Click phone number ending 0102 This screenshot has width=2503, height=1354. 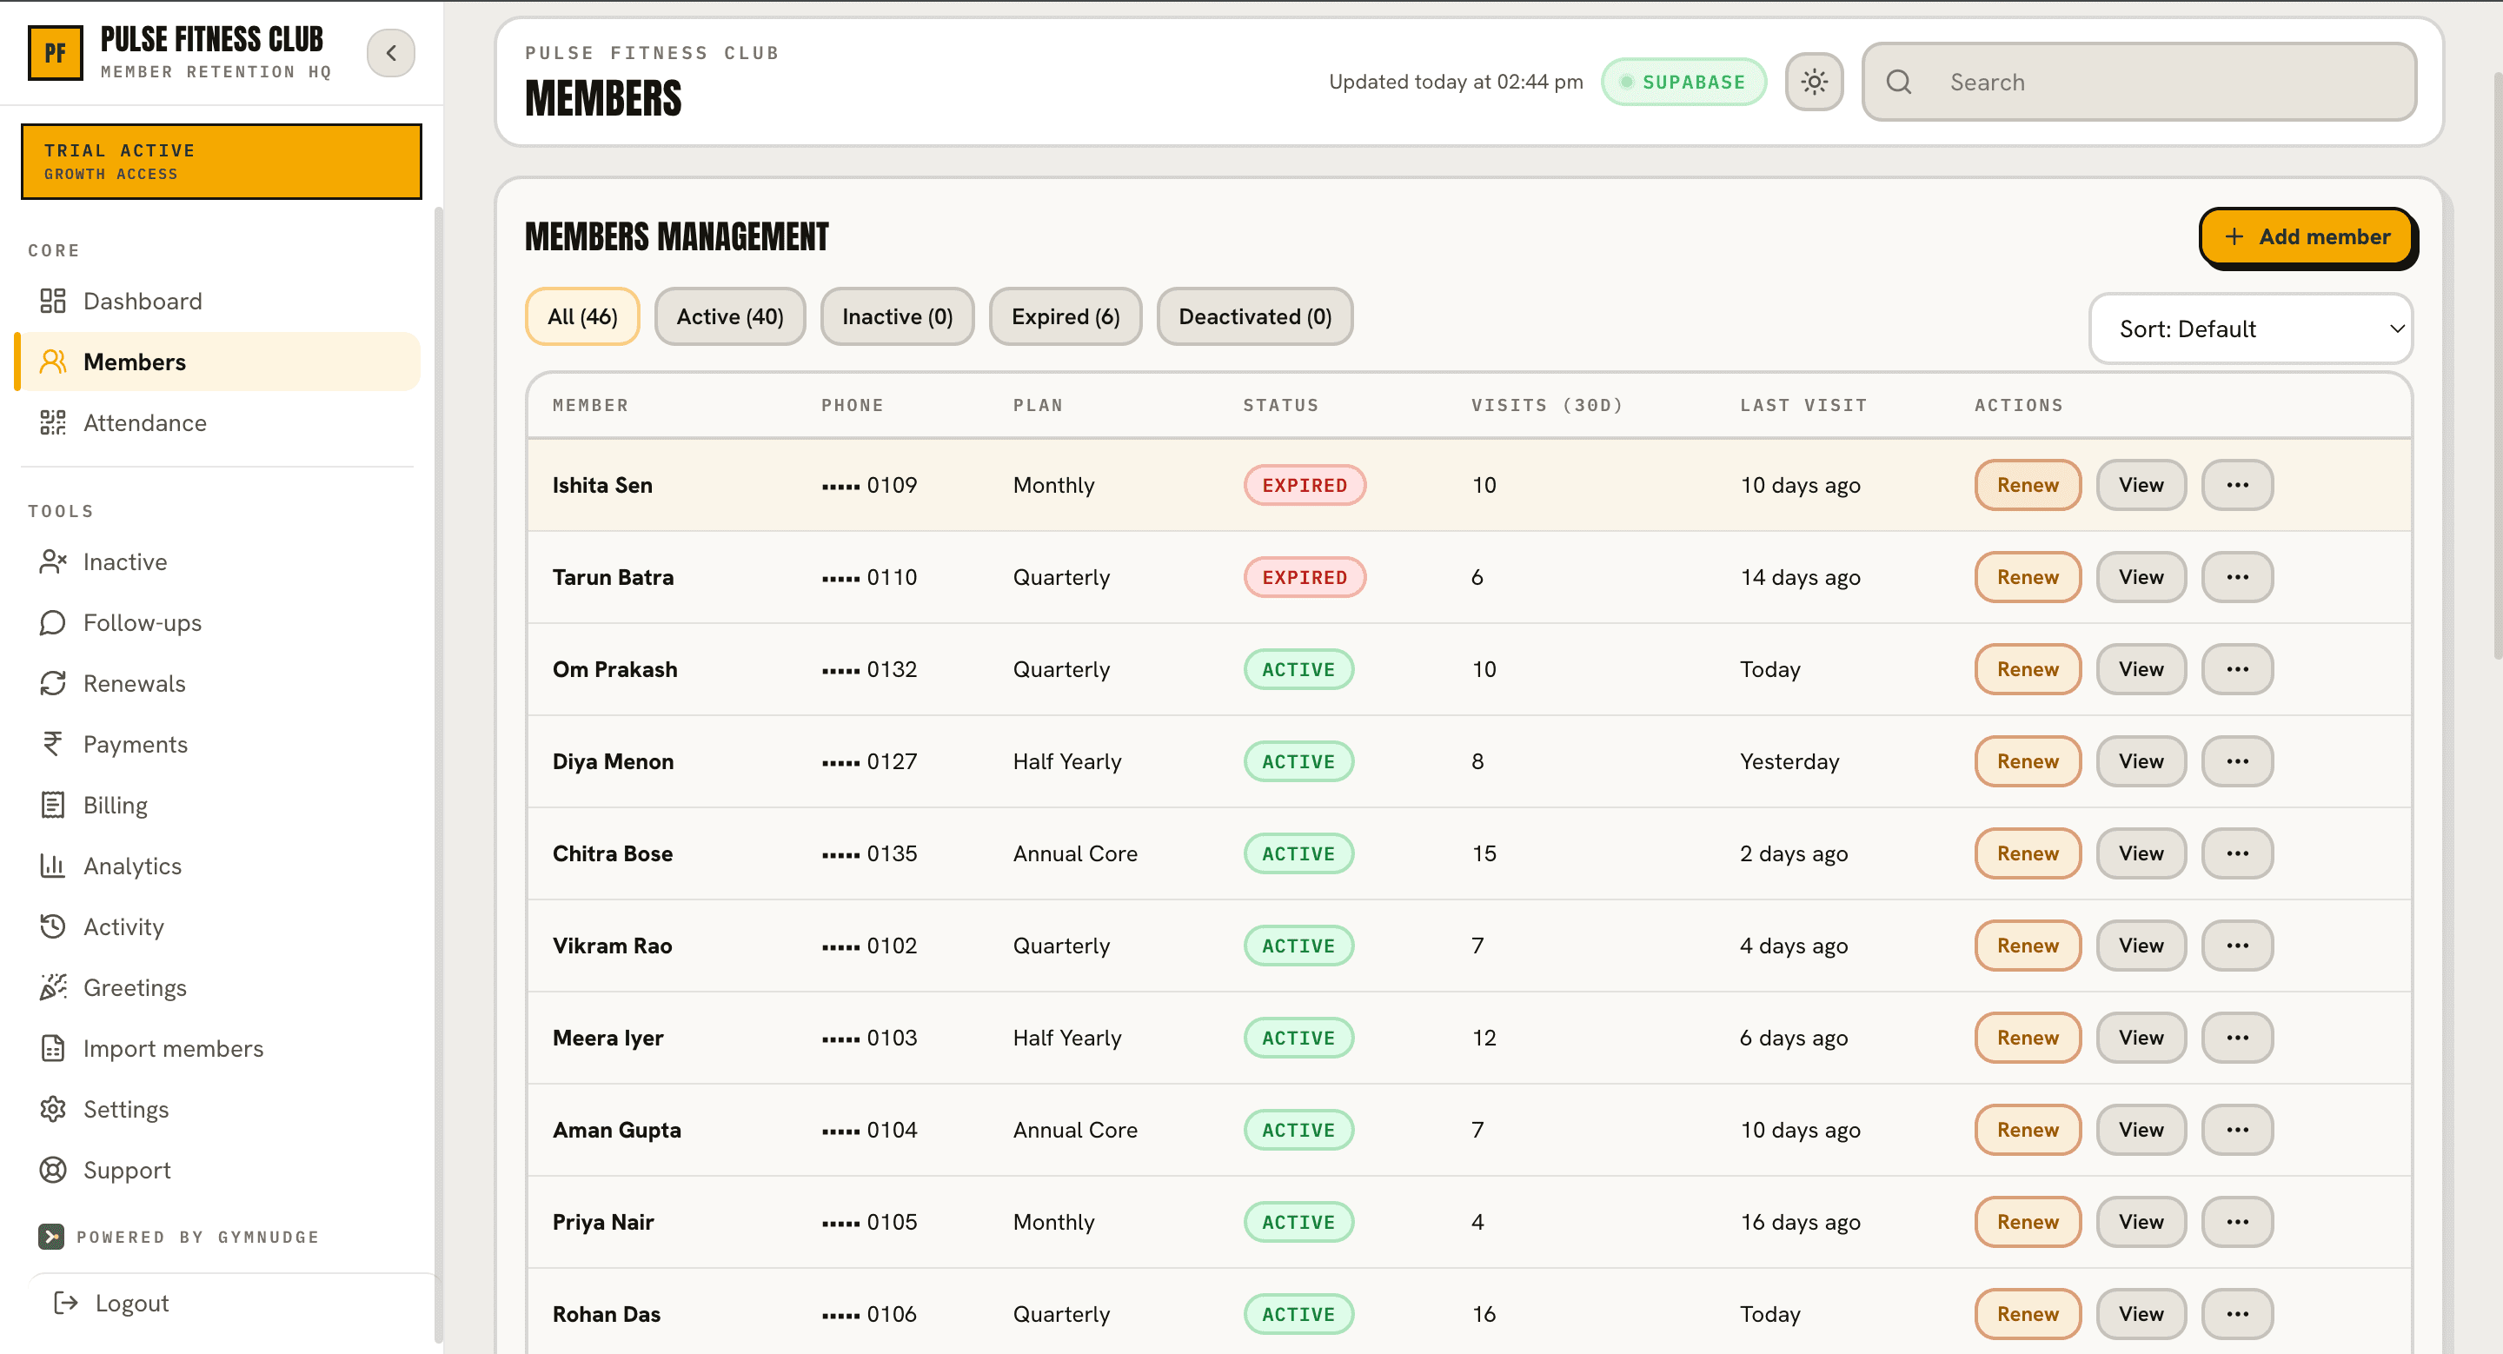pos(869,945)
